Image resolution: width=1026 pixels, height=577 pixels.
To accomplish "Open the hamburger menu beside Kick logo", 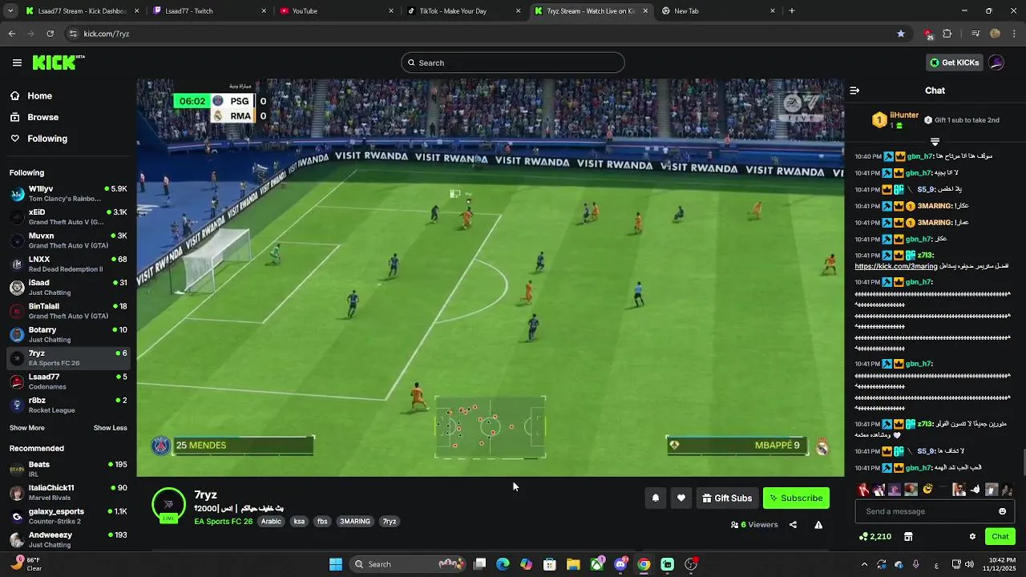I will (x=17, y=63).
